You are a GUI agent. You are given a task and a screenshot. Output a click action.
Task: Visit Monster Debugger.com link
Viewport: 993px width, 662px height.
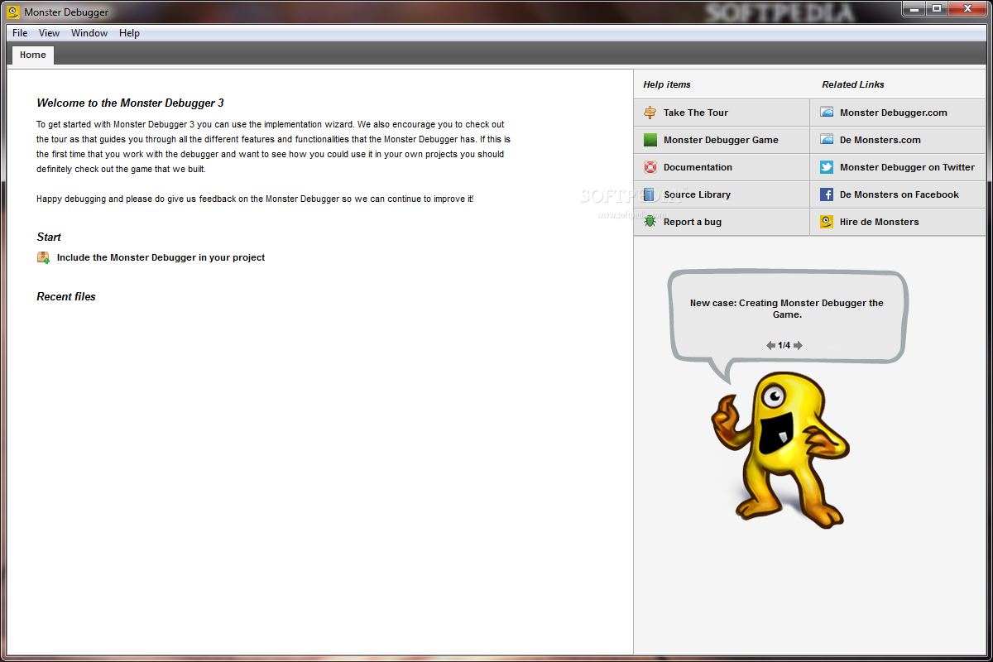coord(898,113)
